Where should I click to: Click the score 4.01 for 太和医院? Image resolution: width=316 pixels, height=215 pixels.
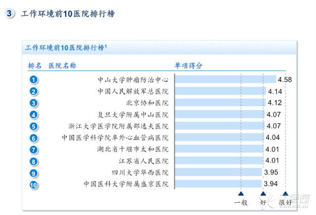coord(272,149)
